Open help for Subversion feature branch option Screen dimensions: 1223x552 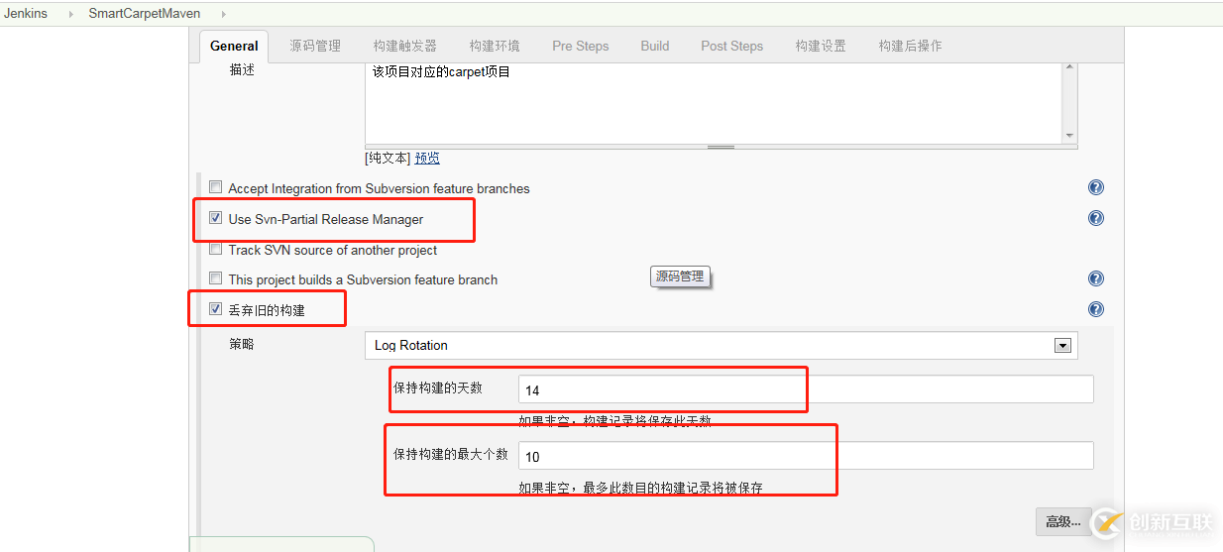(x=1096, y=278)
